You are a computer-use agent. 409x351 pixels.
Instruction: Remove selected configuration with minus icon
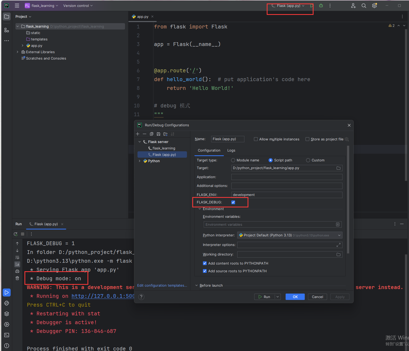(145, 134)
